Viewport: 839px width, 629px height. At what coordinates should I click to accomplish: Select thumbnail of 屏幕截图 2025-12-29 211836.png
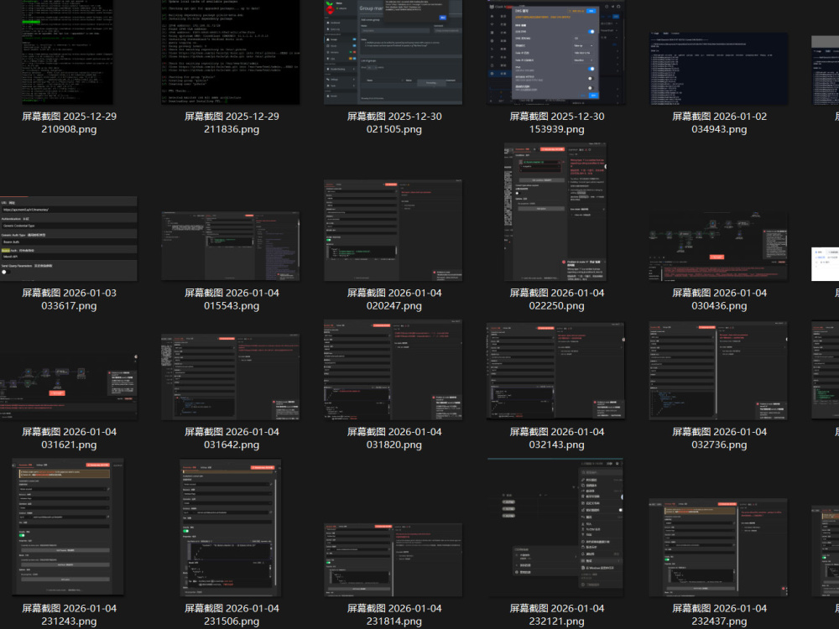coord(231,52)
